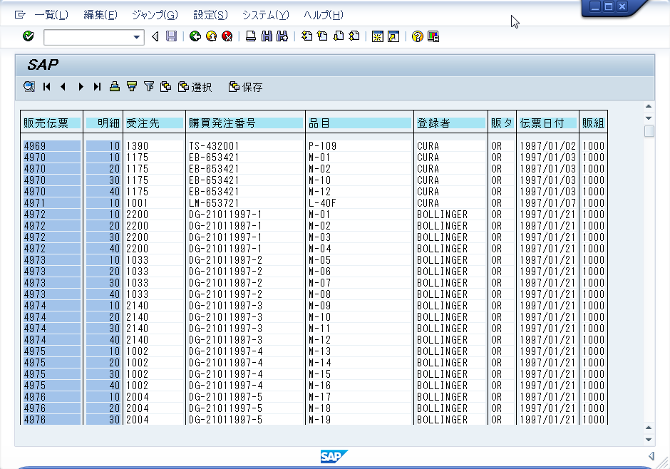Click the Details magnifier icon
This screenshot has height=469, width=670.
click(x=29, y=87)
